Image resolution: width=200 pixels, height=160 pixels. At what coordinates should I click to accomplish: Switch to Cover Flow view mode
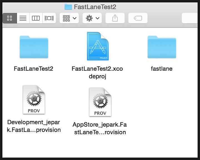point(49,18)
